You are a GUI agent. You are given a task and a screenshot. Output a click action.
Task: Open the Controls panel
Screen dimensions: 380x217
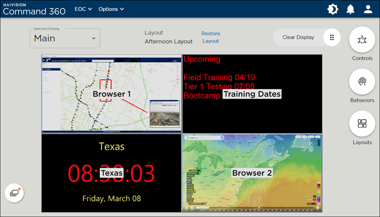[x=362, y=40]
